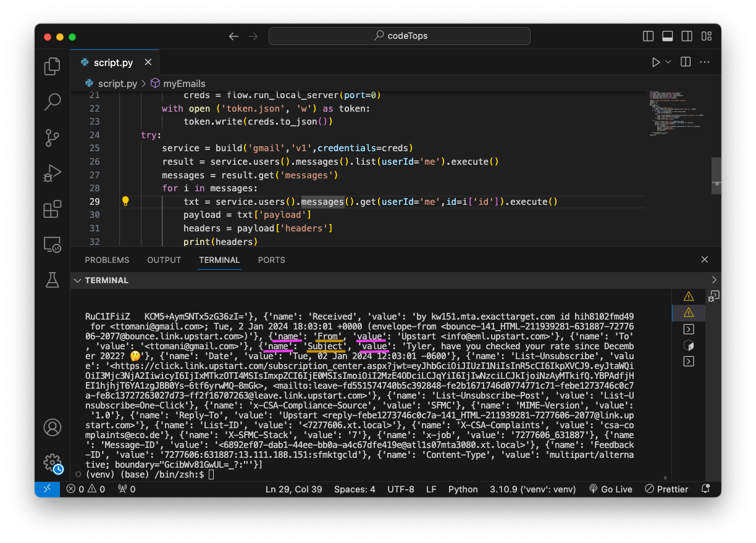Click the right chevron above the terminal list
756x543 pixels.
(714, 280)
